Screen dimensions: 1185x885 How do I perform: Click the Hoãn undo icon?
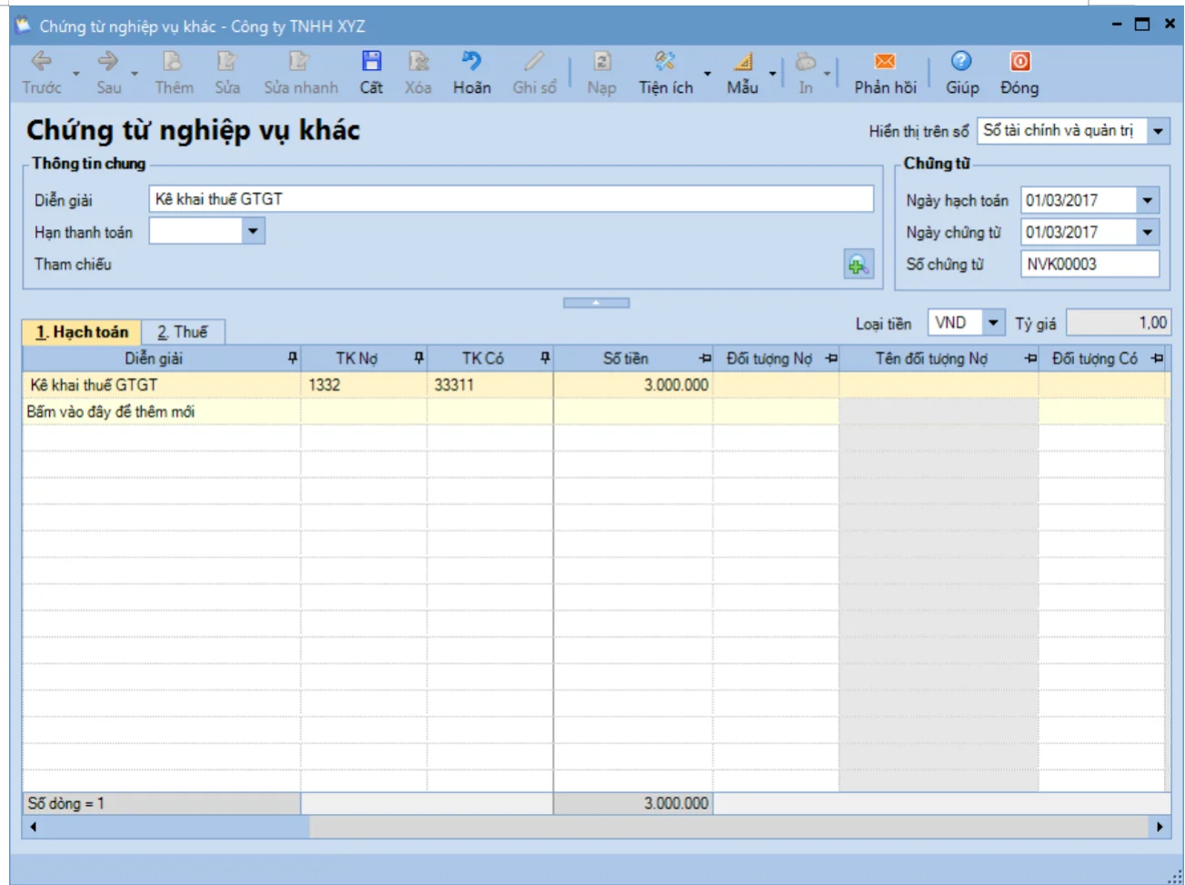(x=471, y=61)
